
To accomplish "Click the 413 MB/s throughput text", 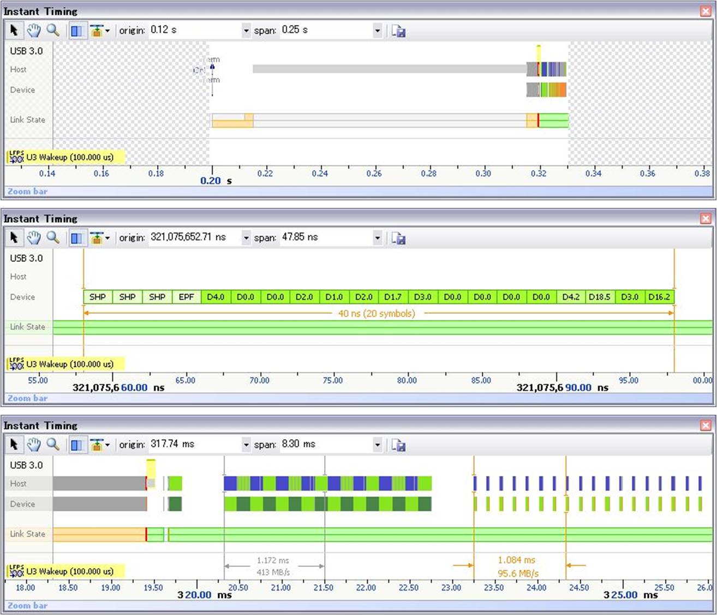I will pyautogui.click(x=273, y=572).
